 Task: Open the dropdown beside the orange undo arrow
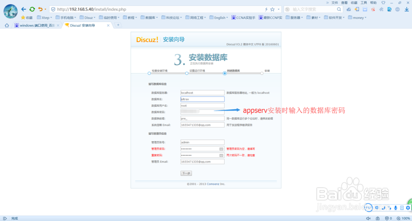tap(45, 9)
